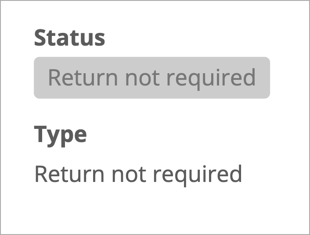Click white space right of the status badge
The image size is (310, 235).
pos(289,78)
